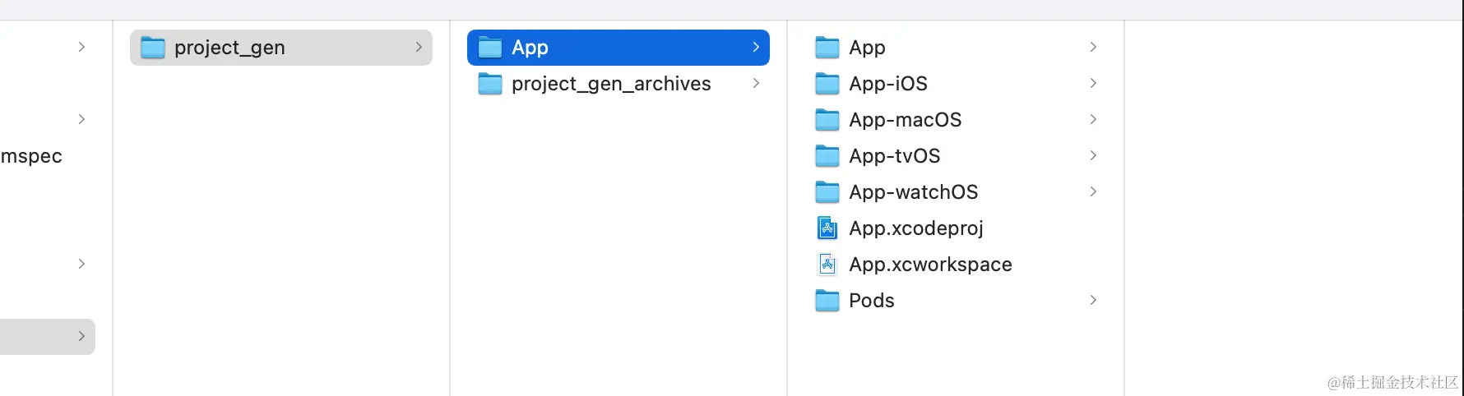Click the App-macOS folder icon
Viewport: 1464px width, 396px height.
click(827, 120)
